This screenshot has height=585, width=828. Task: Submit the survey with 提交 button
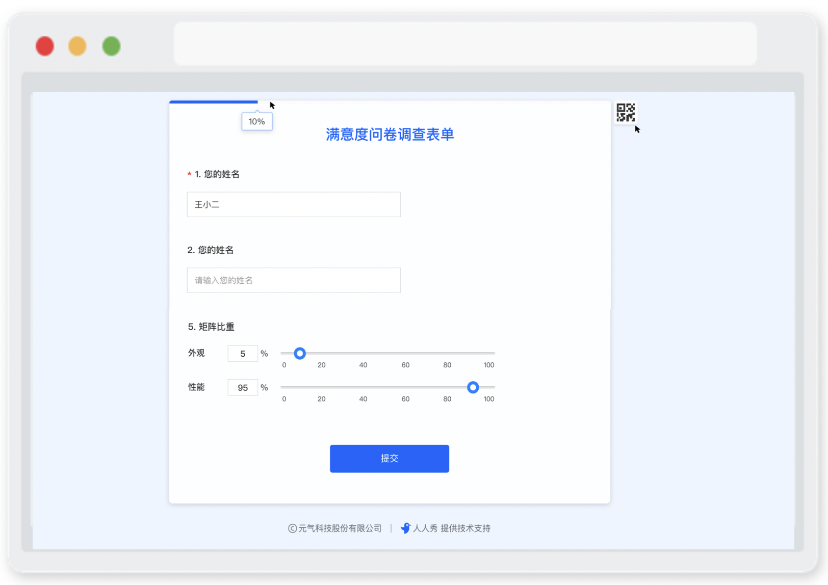click(x=390, y=459)
